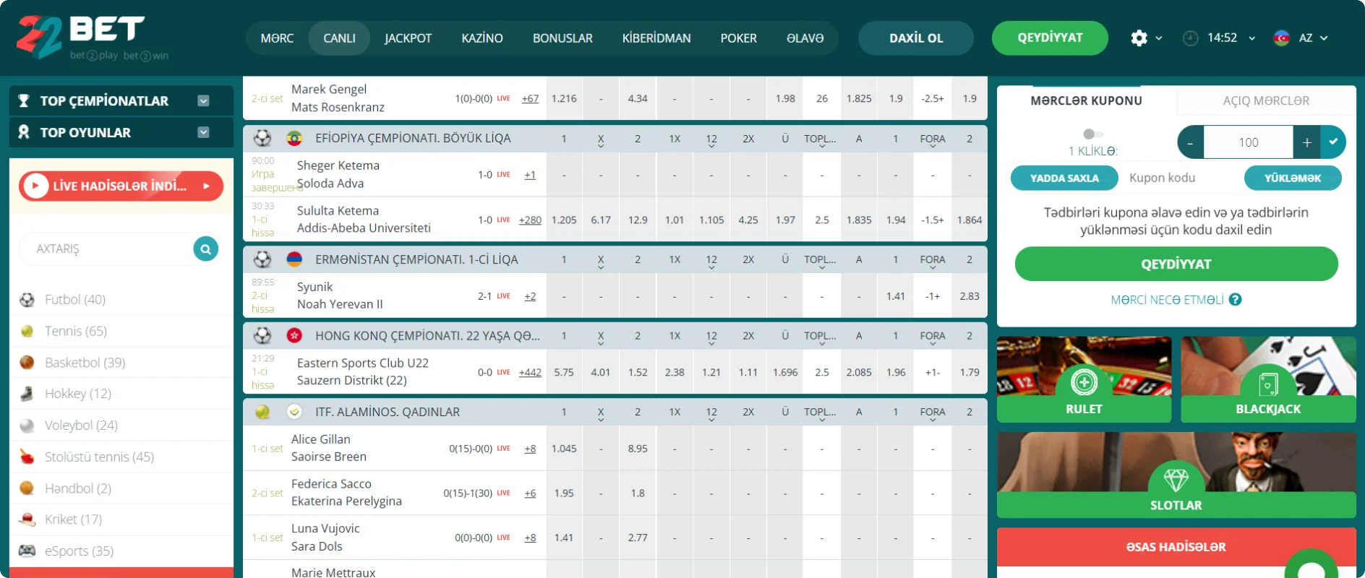
Task: Open the Mərc menu item
Action: [277, 38]
